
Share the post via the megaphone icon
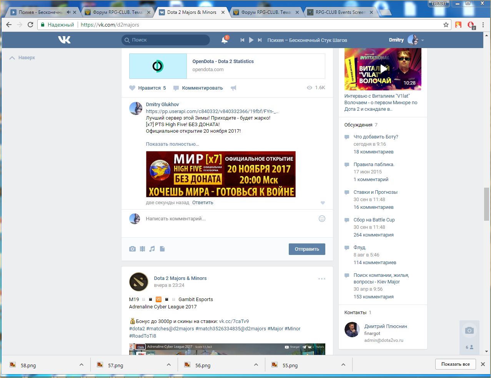pos(233,88)
